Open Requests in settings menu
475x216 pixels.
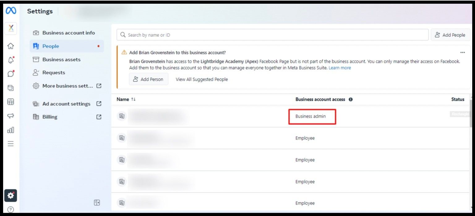click(x=53, y=73)
